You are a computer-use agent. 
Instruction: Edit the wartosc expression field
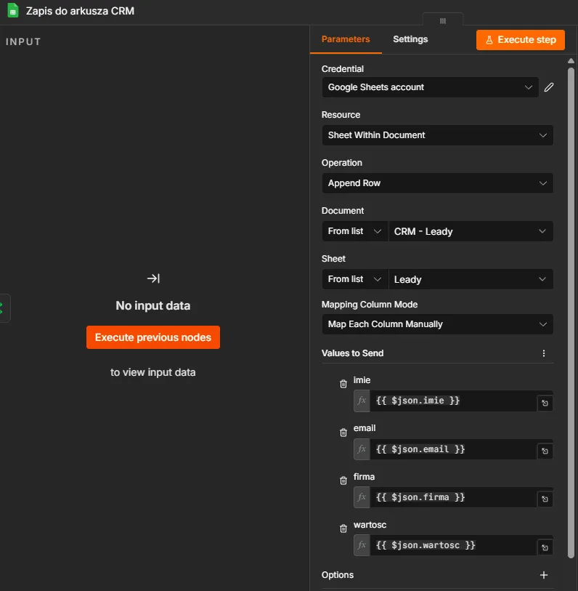pyautogui.click(x=453, y=545)
